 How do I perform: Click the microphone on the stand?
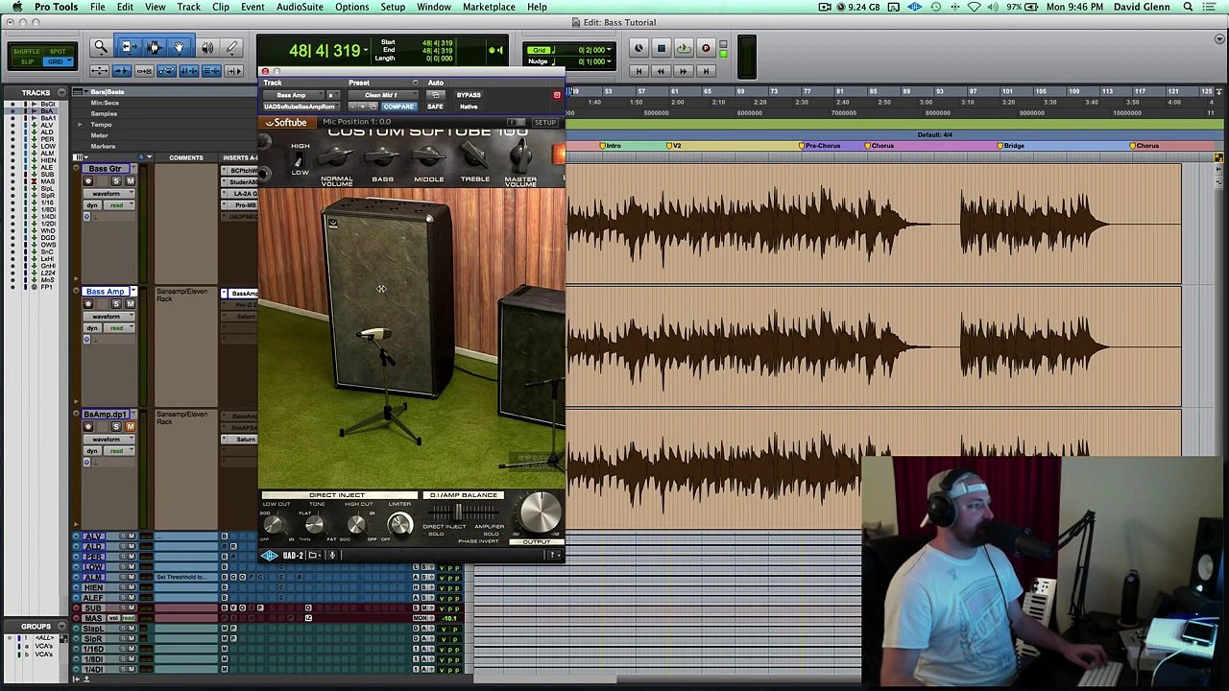(x=373, y=335)
